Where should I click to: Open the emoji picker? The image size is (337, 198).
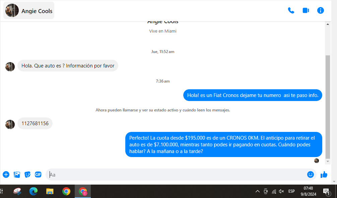tap(310, 175)
